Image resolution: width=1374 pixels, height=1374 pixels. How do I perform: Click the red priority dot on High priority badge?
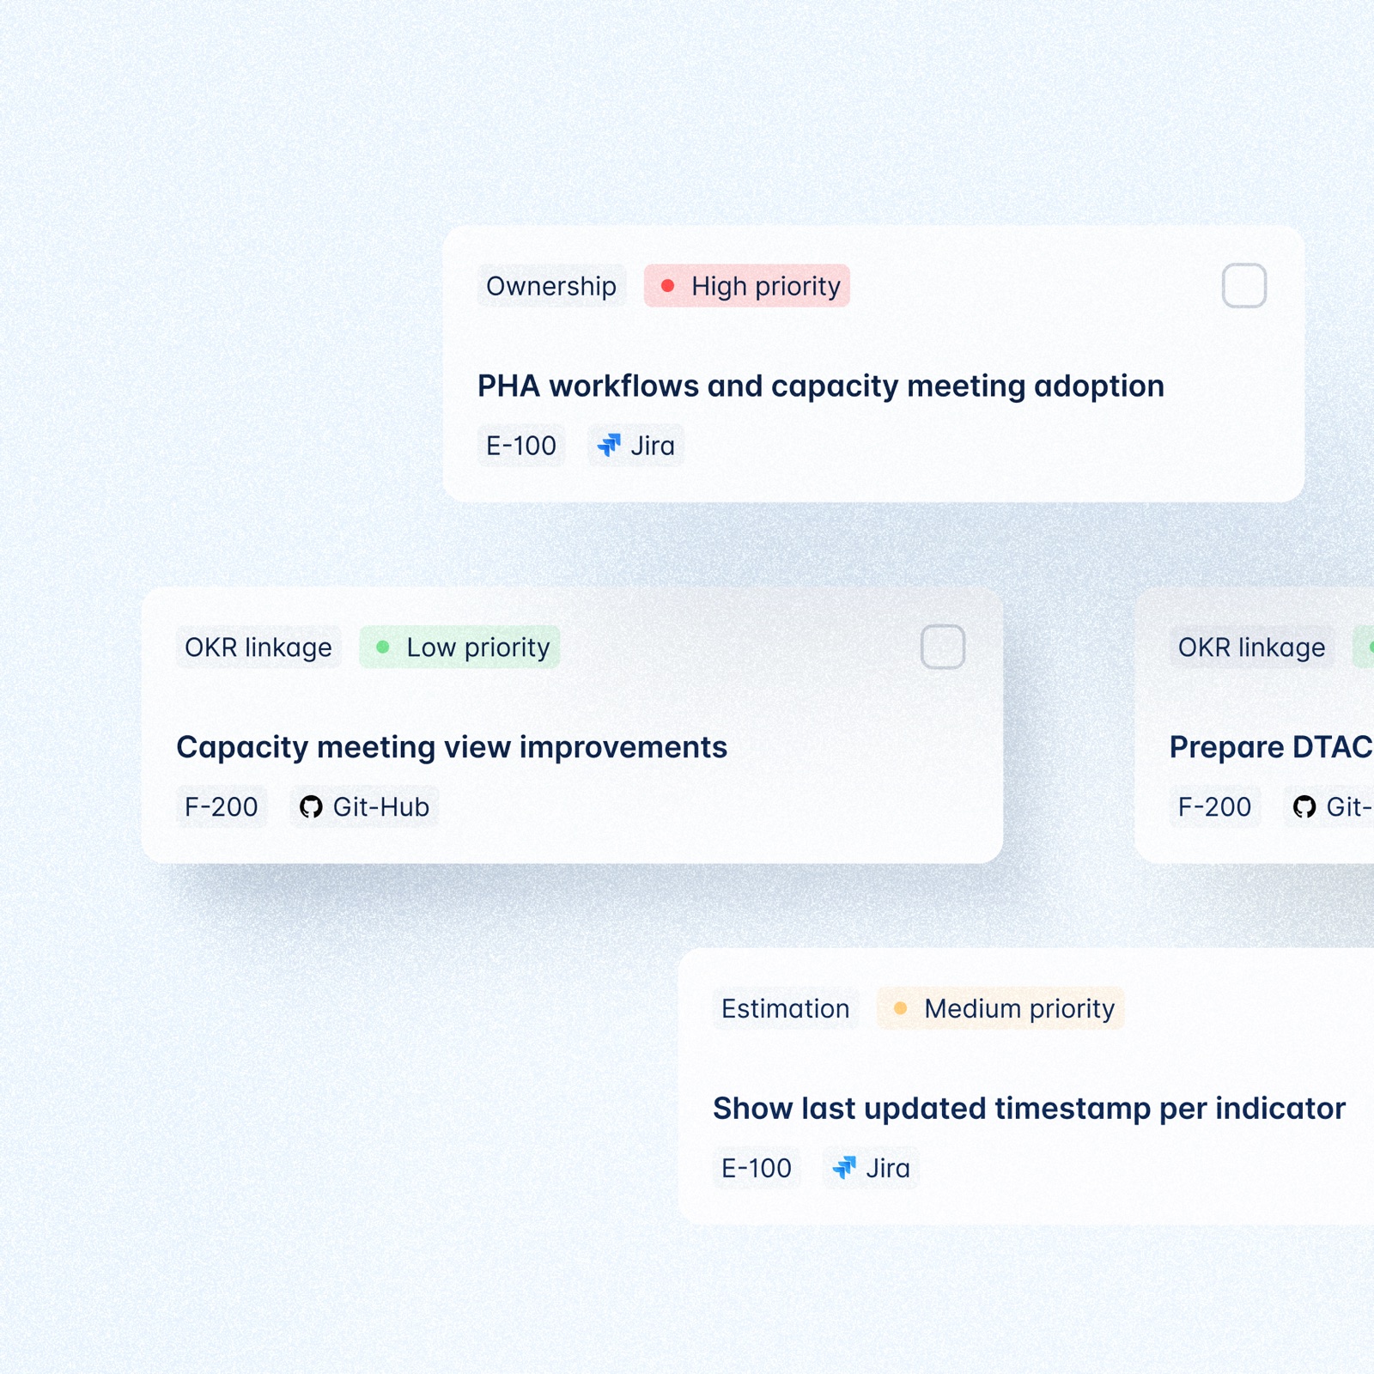(669, 286)
